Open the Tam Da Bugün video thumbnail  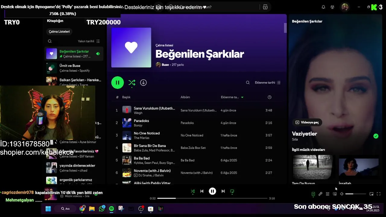tap(313, 167)
